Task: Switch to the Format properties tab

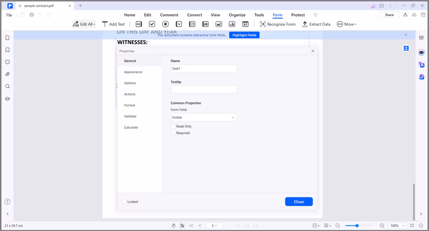Action: pyautogui.click(x=130, y=105)
